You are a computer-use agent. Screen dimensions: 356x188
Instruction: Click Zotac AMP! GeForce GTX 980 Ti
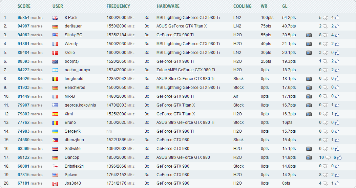[x=186, y=70]
